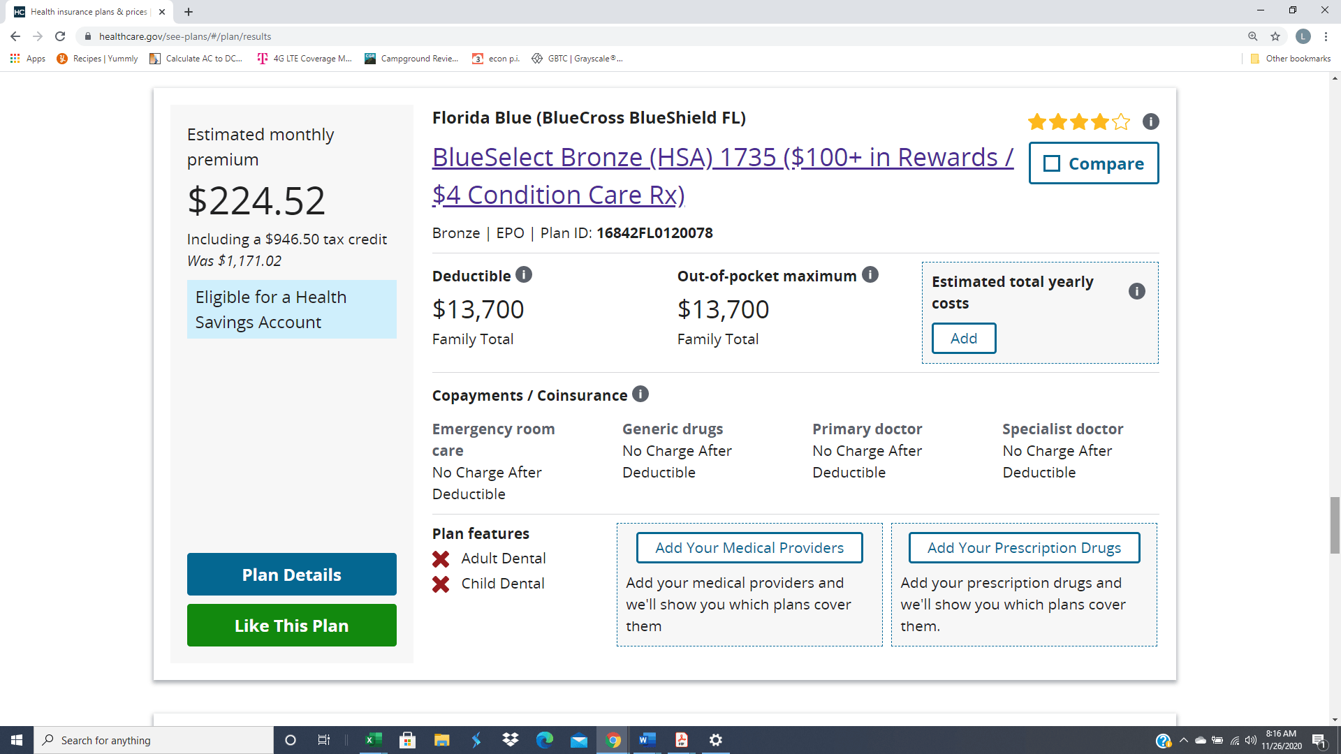
Task: Open Mail app from taskbar
Action: point(579,740)
